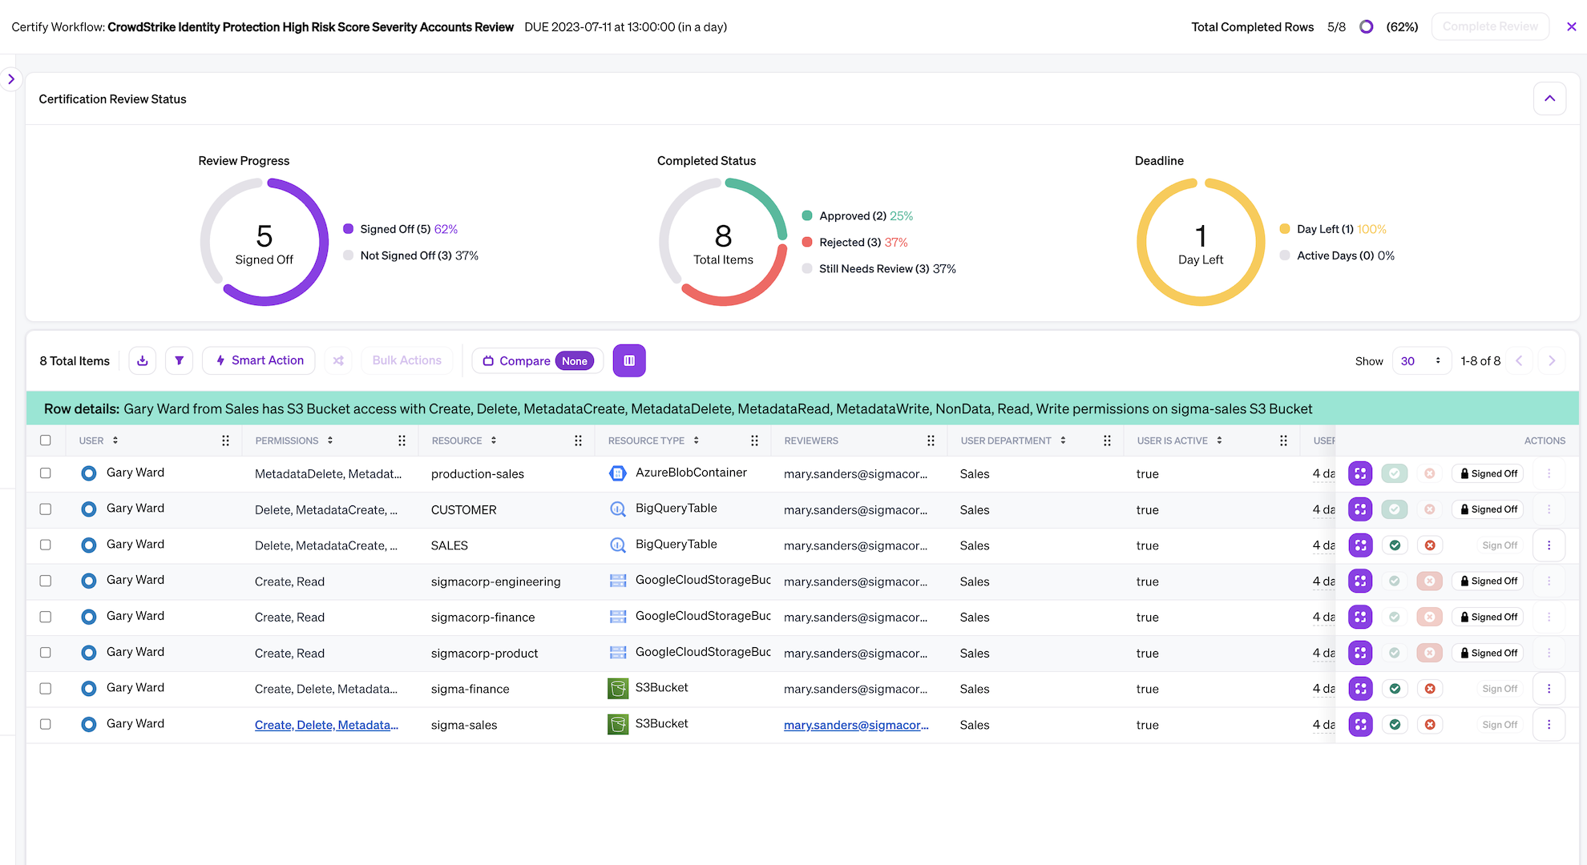Collapse the Certification Review Status panel

pos(1549,99)
